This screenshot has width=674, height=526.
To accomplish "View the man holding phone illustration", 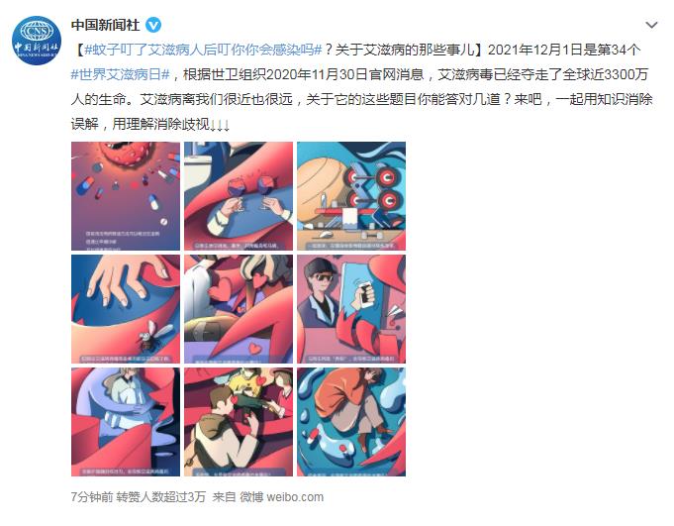I will point(351,309).
